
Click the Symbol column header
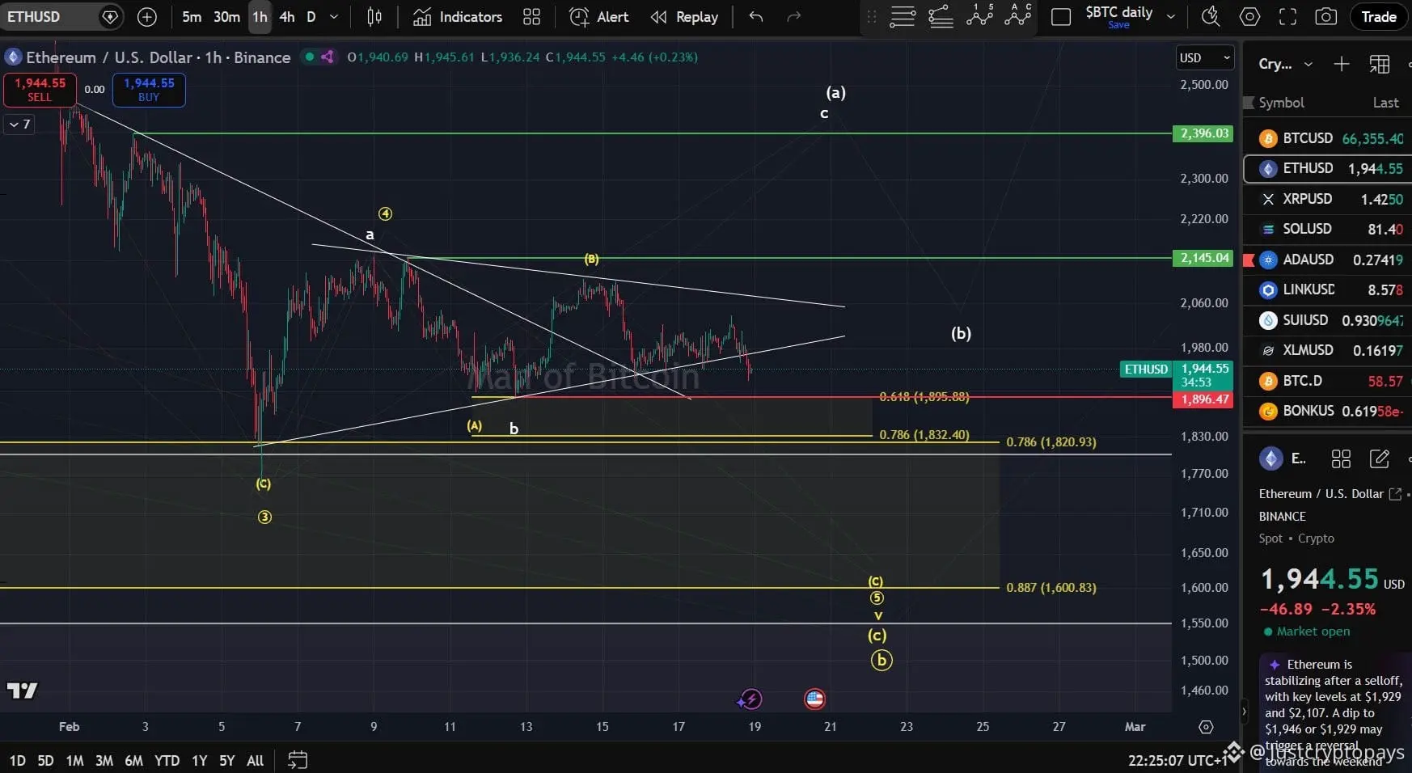[1281, 103]
